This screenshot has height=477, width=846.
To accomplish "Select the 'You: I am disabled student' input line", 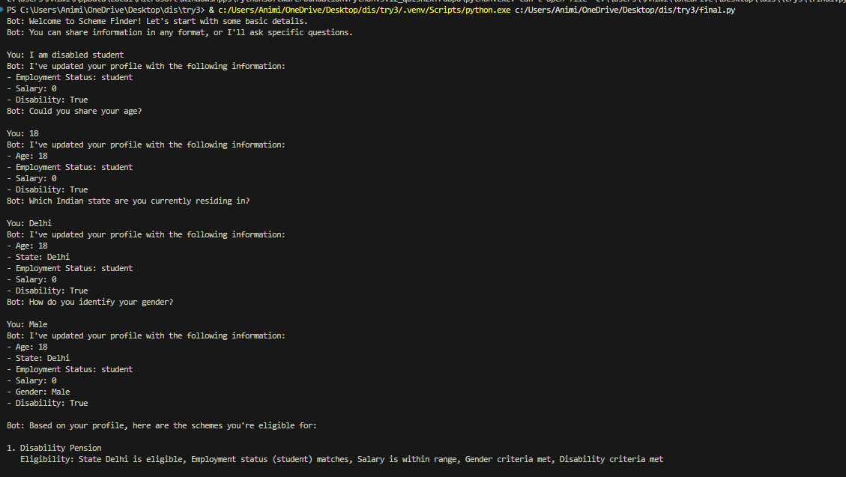I will click(65, 55).
